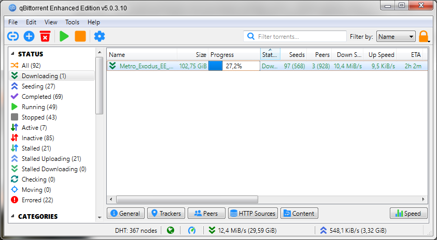Click the Stopped filter gray square icon
Viewport: 437px width, 240px height.
point(15,117)
